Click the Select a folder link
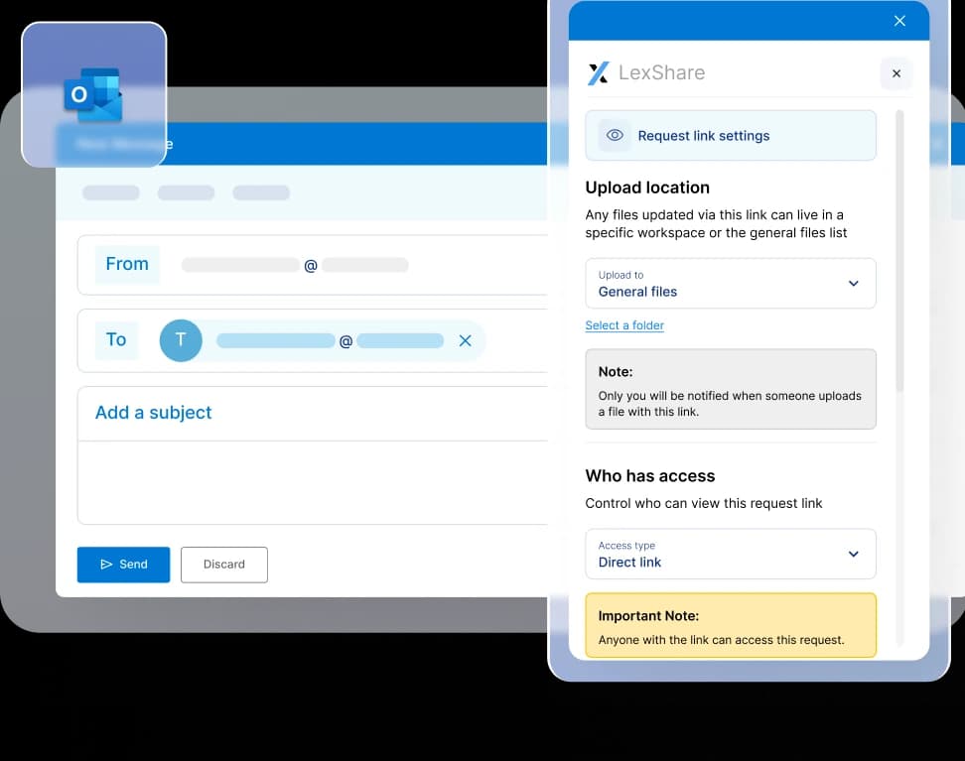Viewport: 965px width, 761px height. [x=624, y=325]
